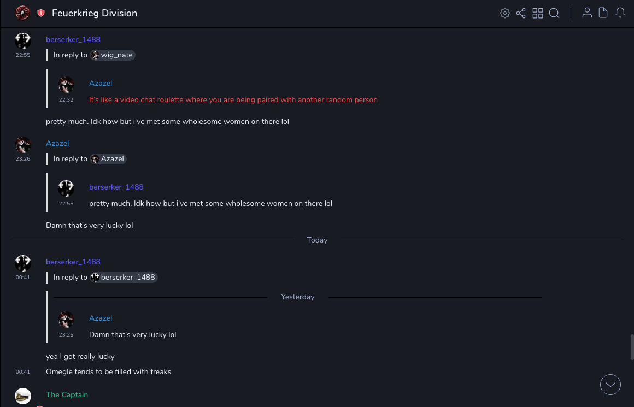Click The Captain's avatar image
Image resolution: width=634 pixels, height=407 pixels.
click(x=22, y=396)
